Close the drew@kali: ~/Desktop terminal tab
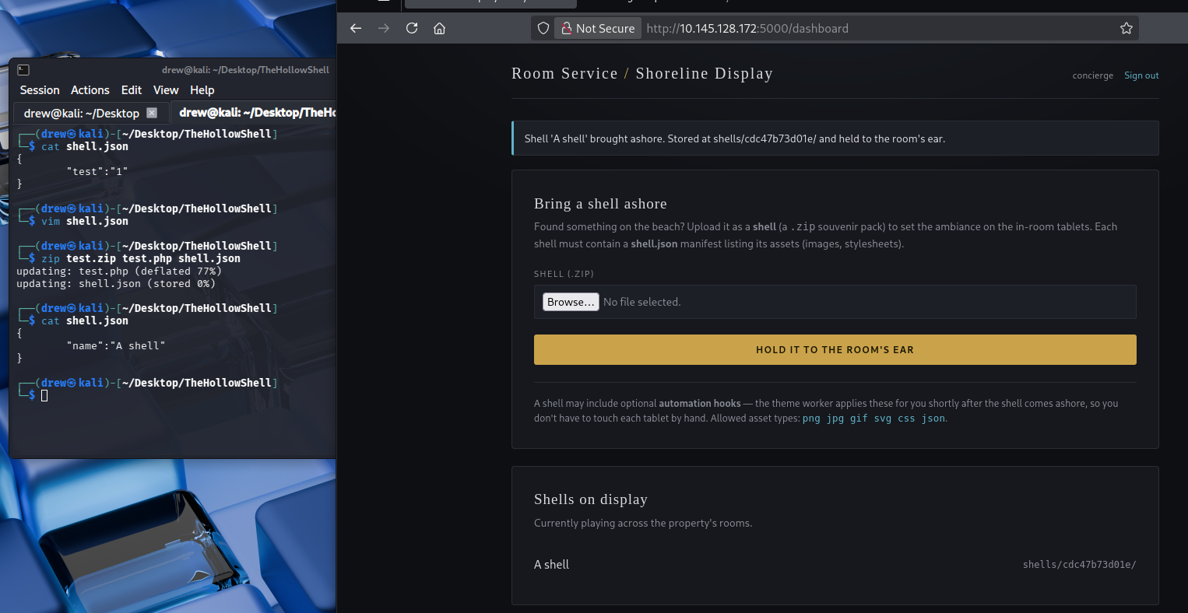 152,113
